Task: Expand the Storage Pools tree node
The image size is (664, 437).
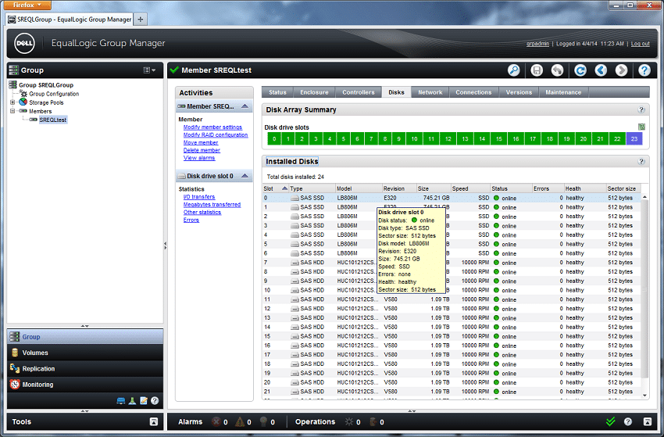Action: 12,102
